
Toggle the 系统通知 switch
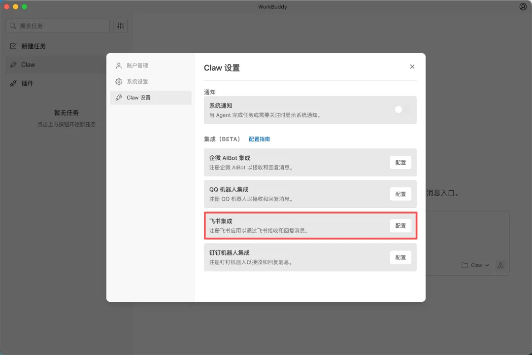pos(402,109)
